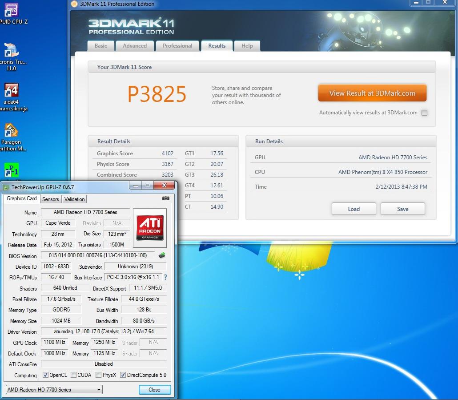Click the DirectX Support 11.1 / SM5.0 field
Viewport: 458px width, 400px height.
148,288
